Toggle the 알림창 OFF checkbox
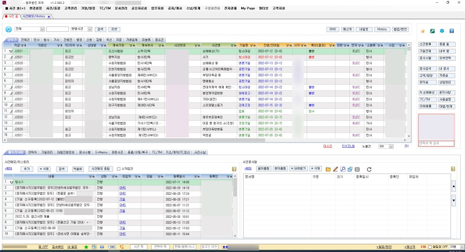465x252 pixels. point(430,247)
